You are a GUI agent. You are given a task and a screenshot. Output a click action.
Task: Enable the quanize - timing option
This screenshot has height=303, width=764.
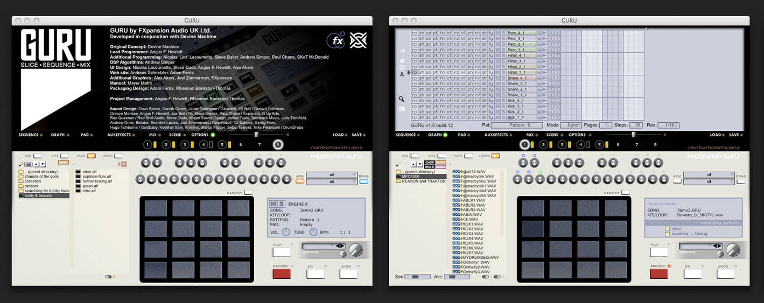pos(667,234)
